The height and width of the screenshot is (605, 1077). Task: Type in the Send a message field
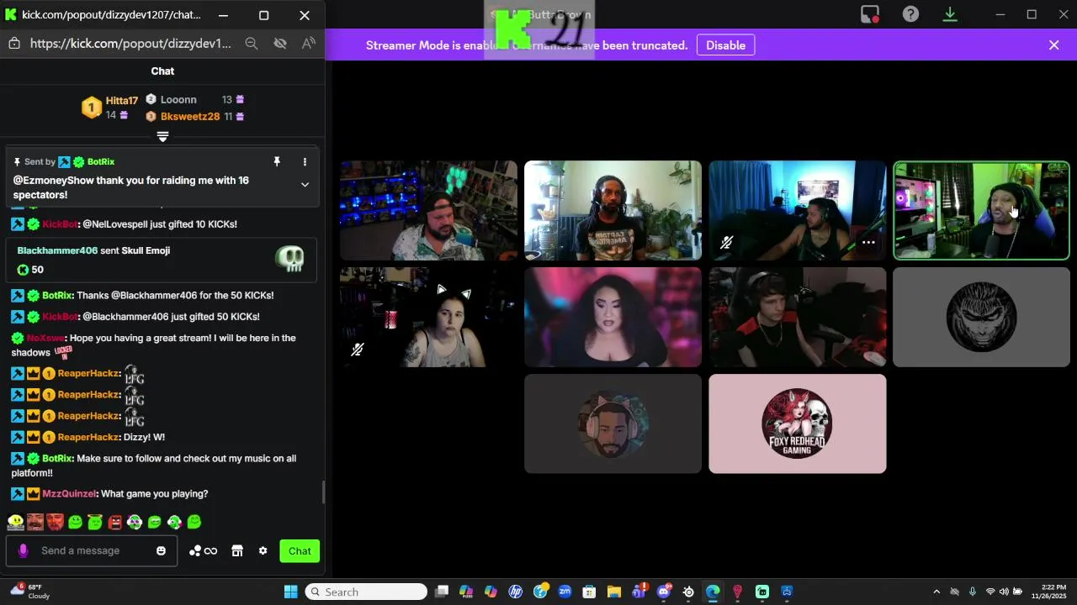(91, 550)
